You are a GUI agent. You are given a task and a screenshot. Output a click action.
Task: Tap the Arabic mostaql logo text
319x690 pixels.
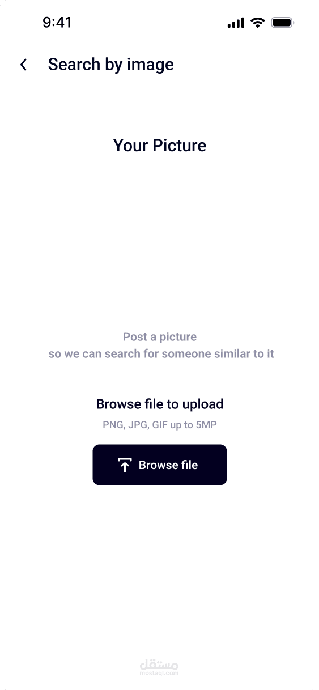159,664
